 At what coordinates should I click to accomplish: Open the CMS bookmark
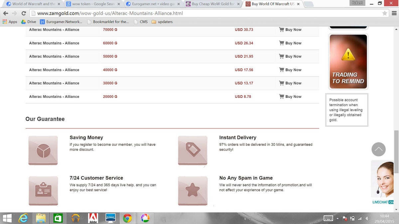tap(141, 22)
